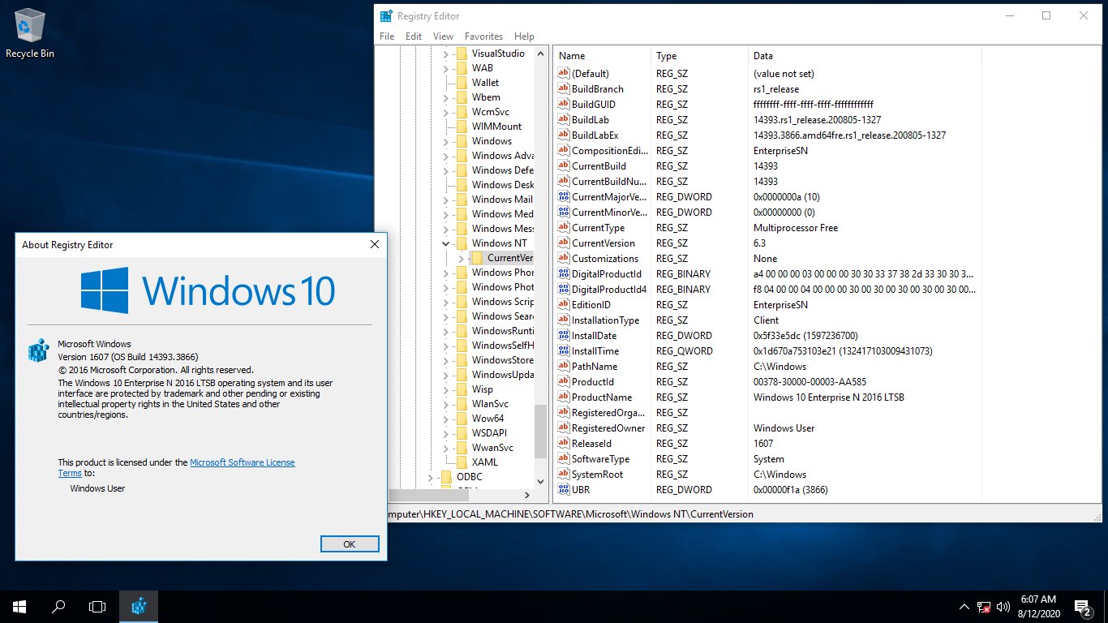Click the volume speaker tray icon
Image resolution: width=1108 pixels, height=623 pixels.
(x=1003, y=607)
